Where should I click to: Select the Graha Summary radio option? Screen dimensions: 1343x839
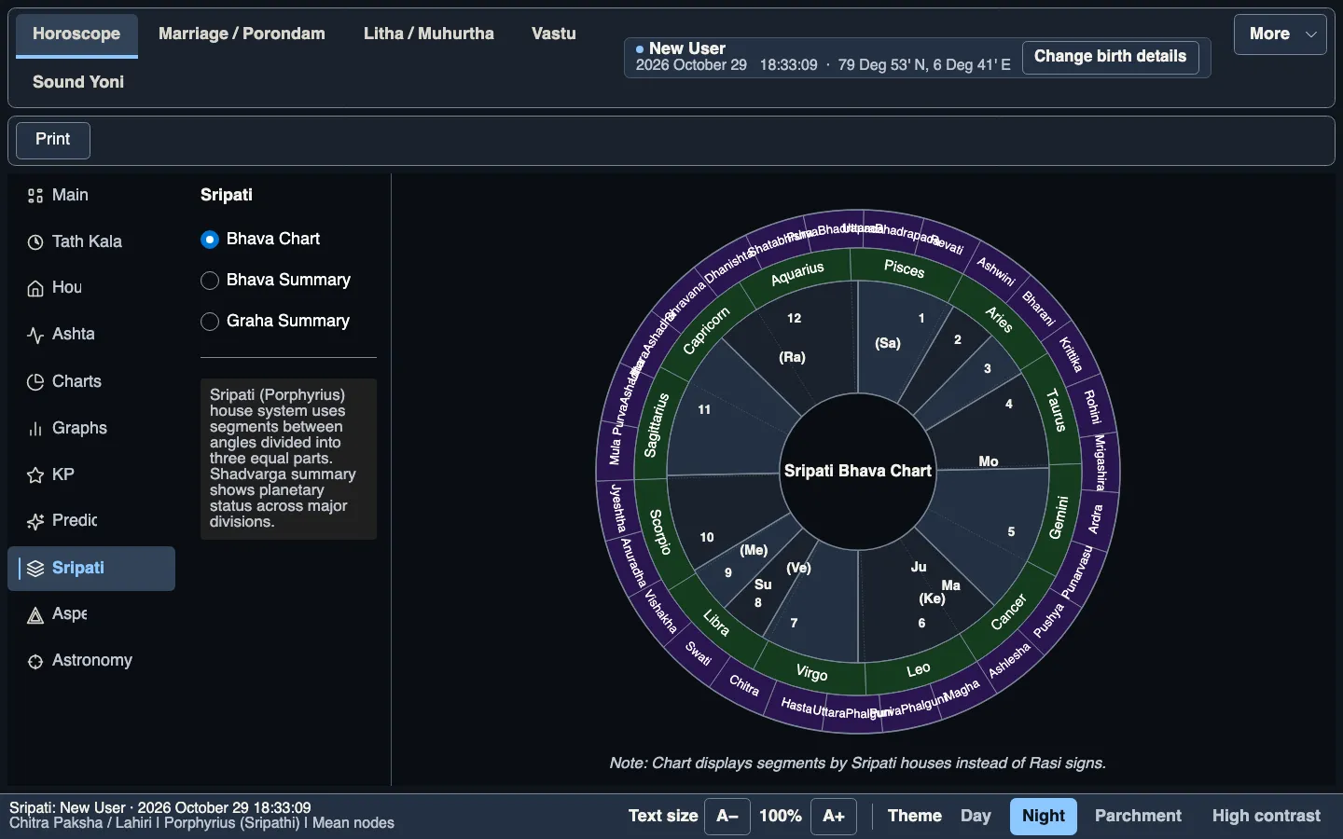pyautogui.click(x=210, y=322)
